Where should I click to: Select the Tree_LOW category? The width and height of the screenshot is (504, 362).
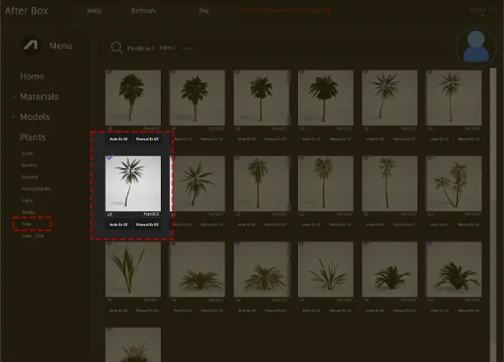tap(33, 236)
